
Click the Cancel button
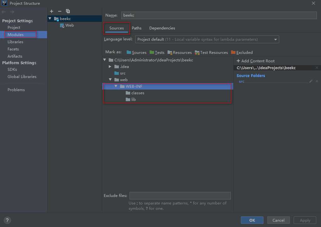click(279, 220)
